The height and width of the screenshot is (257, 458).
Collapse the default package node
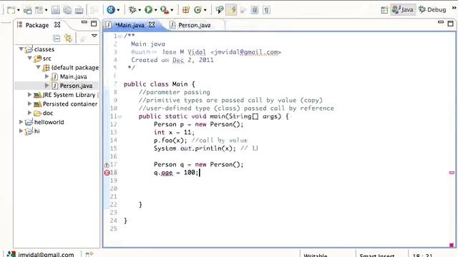(38, 67)
